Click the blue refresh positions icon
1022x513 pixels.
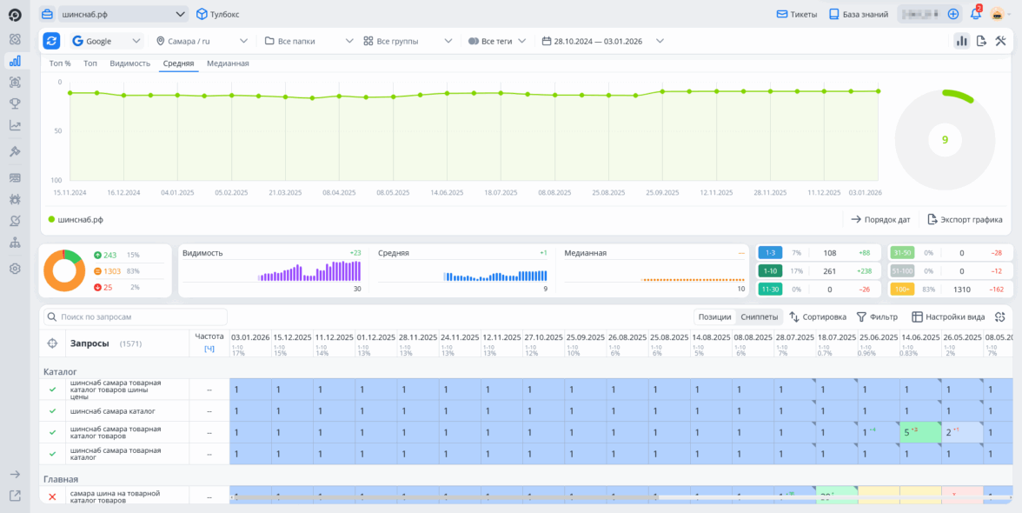(51, 41)
